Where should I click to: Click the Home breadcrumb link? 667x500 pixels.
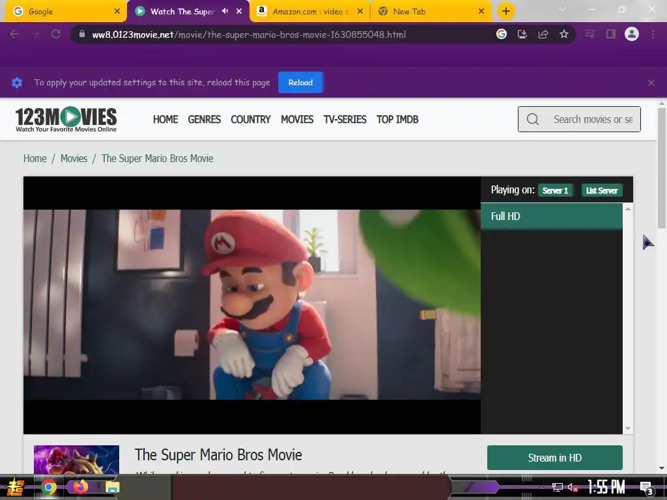coord(35,158)
